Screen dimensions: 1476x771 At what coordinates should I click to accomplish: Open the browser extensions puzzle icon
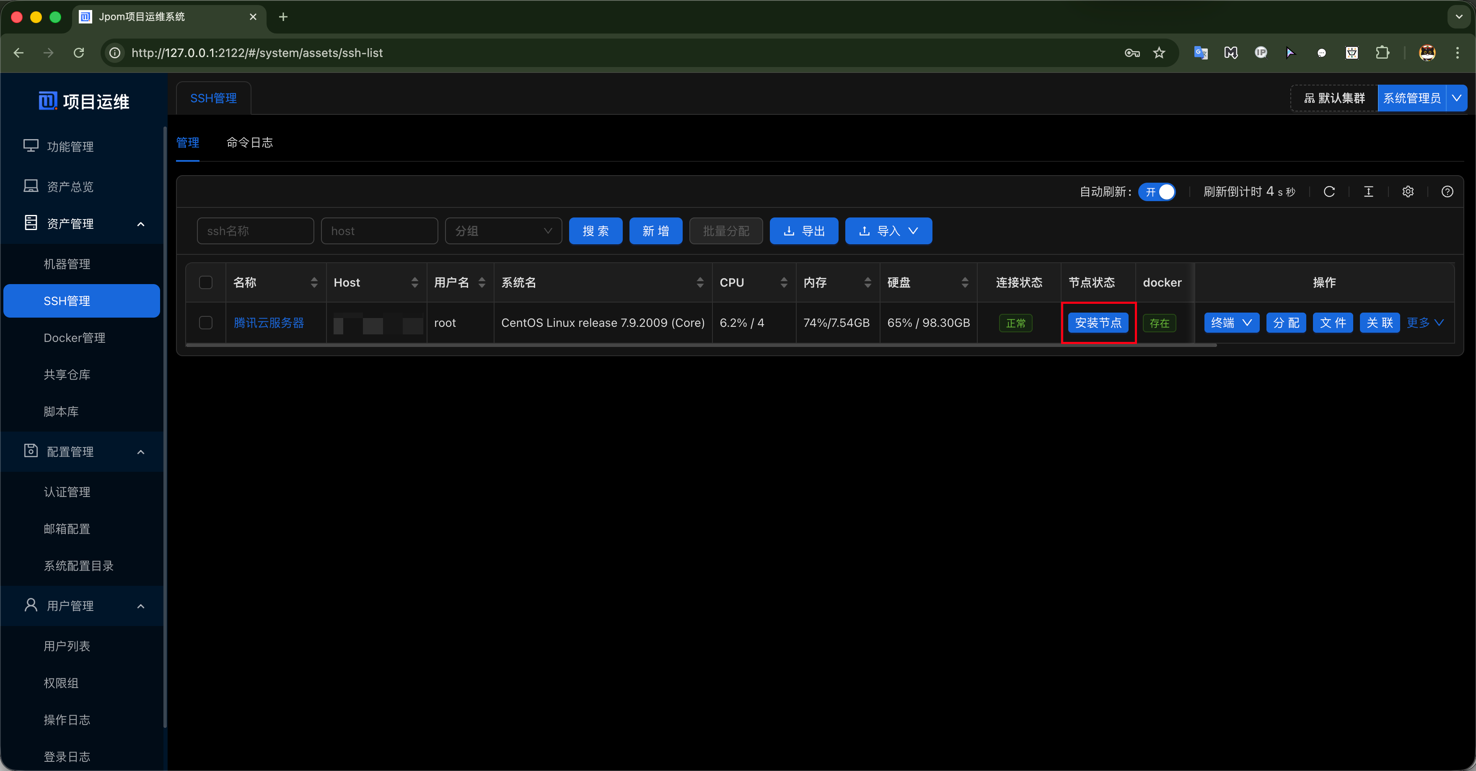[1382, 53]
